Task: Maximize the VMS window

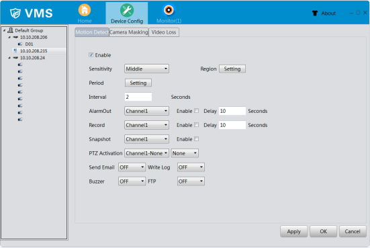Action: 358,13
